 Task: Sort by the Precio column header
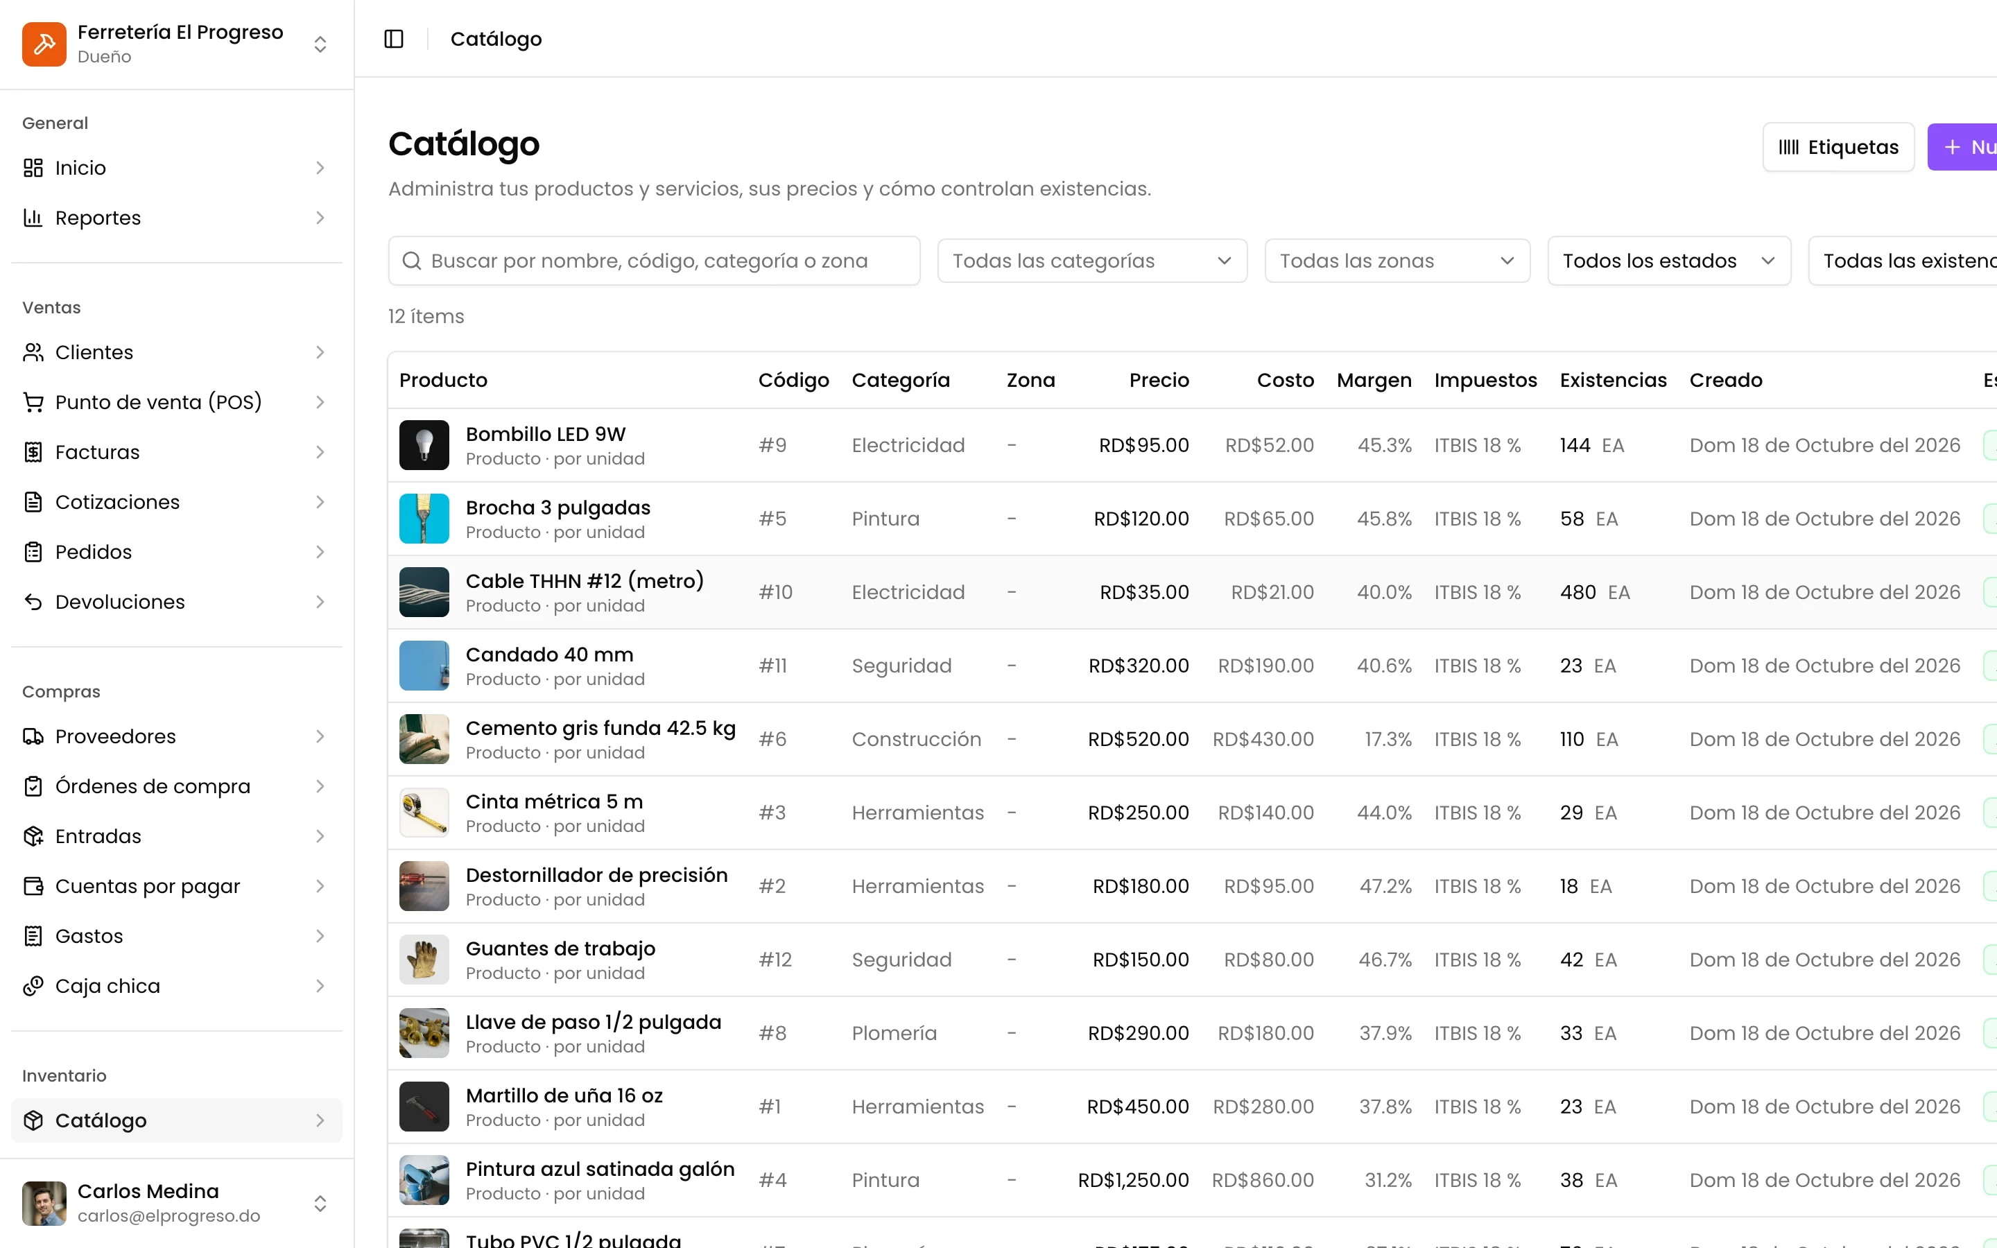[x=1159, y=381]
